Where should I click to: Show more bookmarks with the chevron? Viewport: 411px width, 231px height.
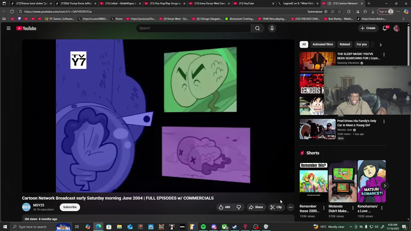tap(403, 19)
